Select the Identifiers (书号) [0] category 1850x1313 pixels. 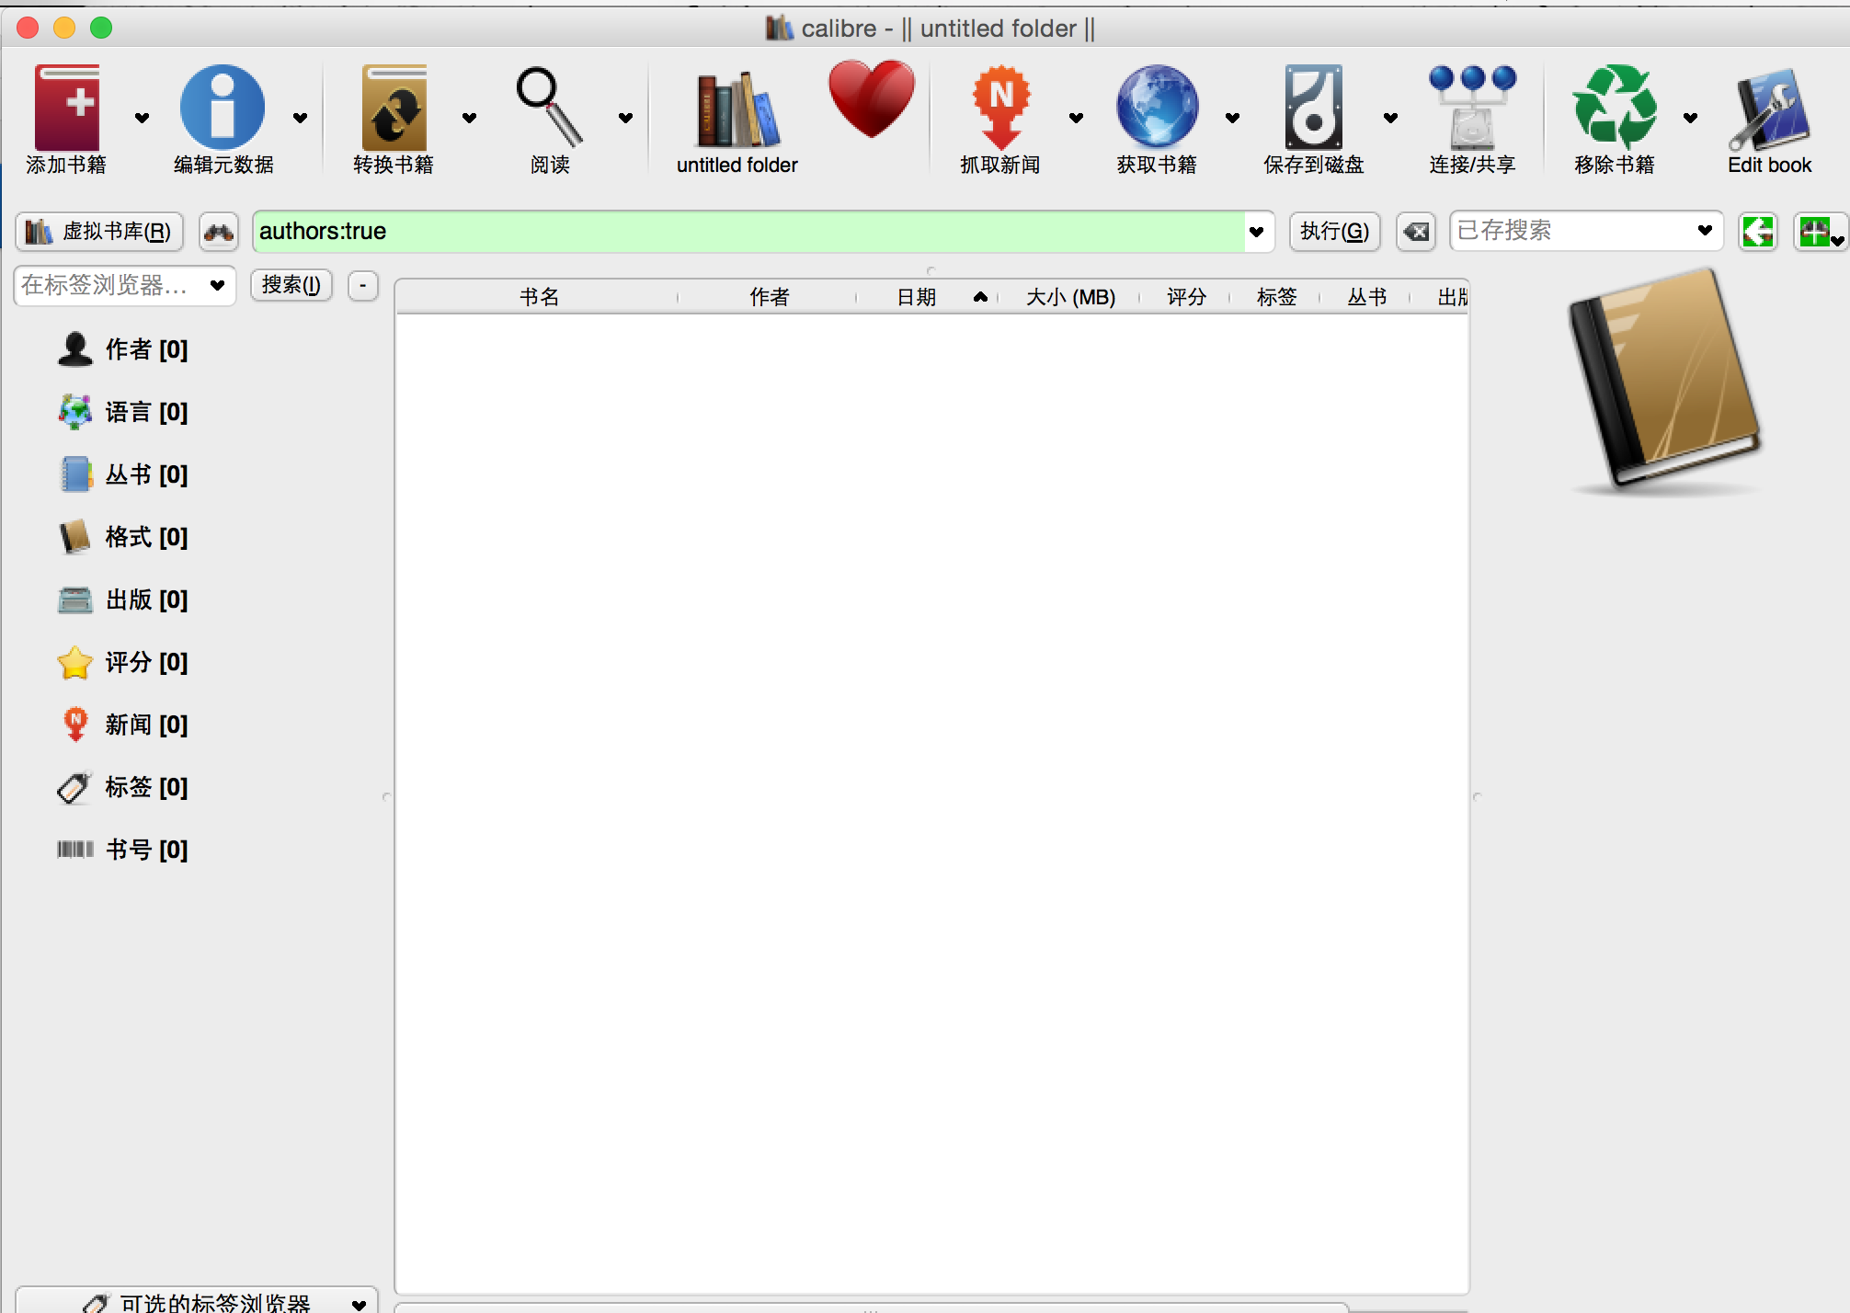pyautogui.click(x=122, y=850)
